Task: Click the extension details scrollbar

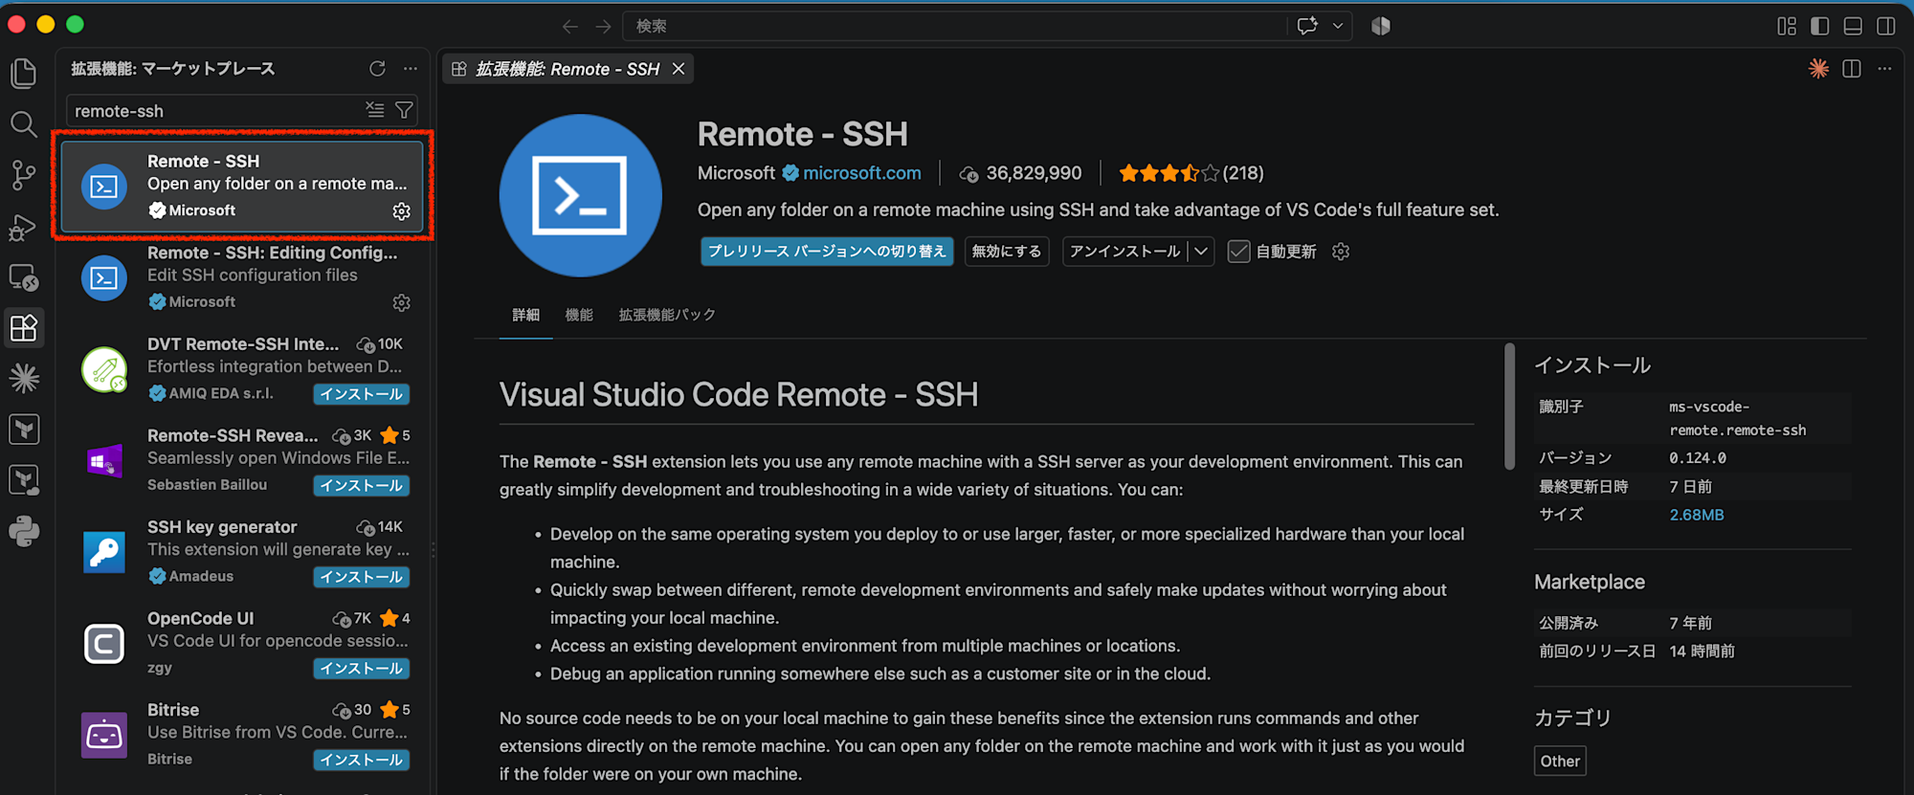Action: pos(1509,407)
